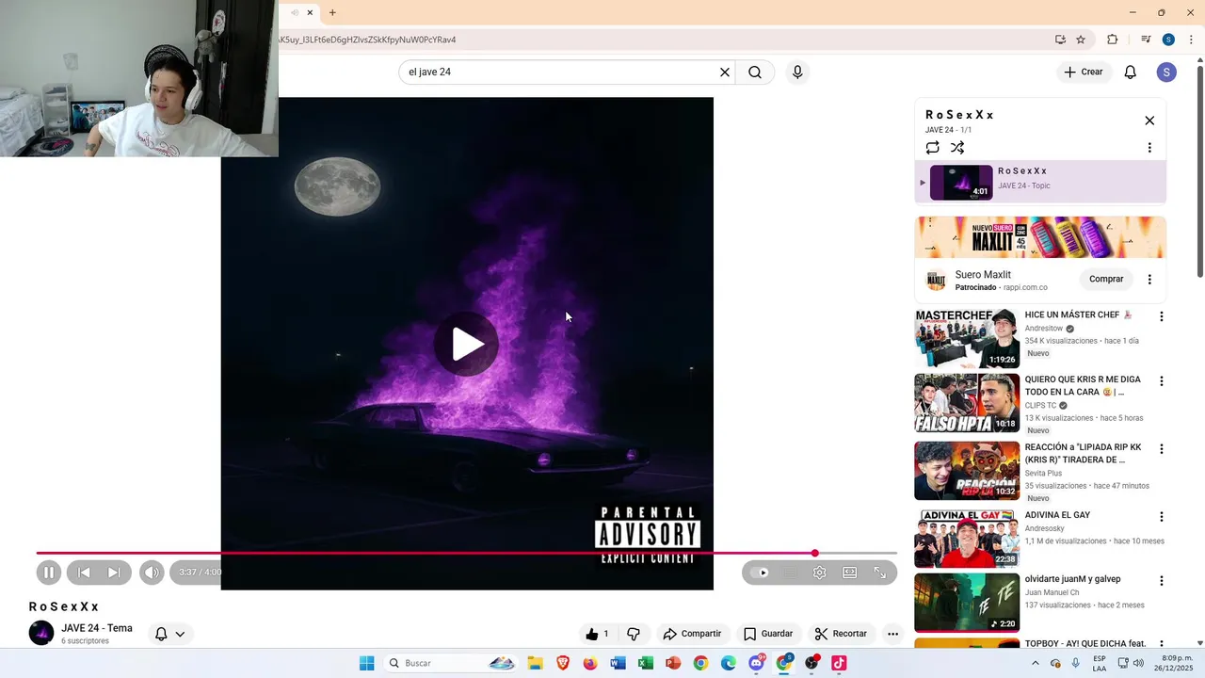Open the playlist panel options menu
This screenshot has width=1205, height=678.
[x=1149, y=148]
